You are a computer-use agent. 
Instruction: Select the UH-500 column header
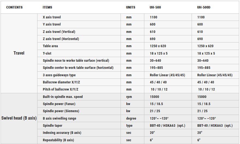pyautogui.click(x=155, y=7)
